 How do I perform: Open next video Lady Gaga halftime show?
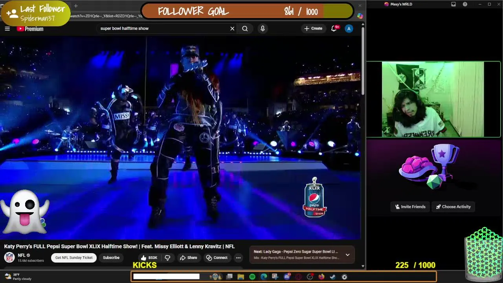(x=296, y=252)
